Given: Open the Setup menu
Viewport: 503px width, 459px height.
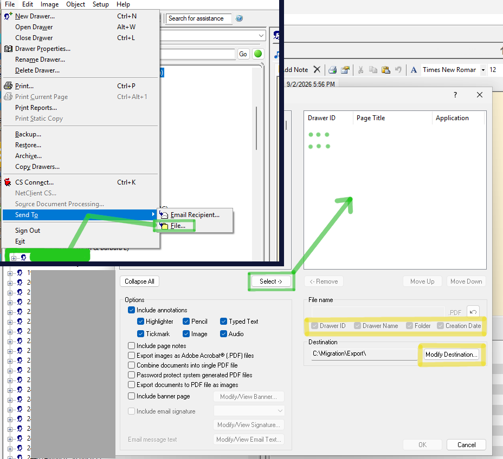Looking at the screenshot, I should (x=101, y=4).
